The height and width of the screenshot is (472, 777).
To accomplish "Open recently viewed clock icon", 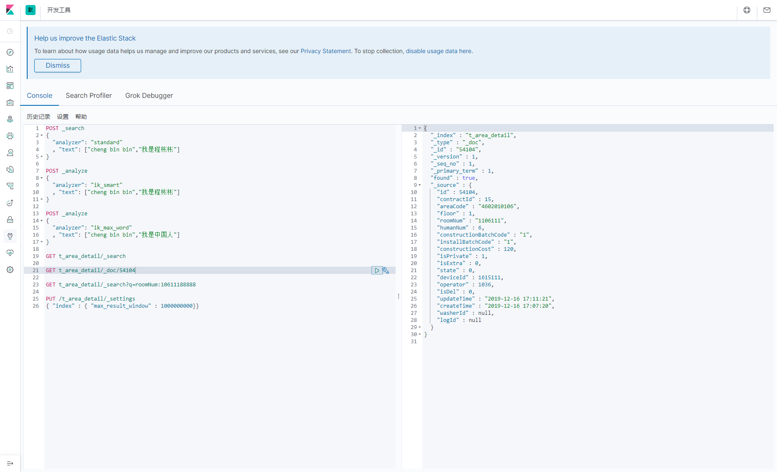I will click(x=10, y=31).
